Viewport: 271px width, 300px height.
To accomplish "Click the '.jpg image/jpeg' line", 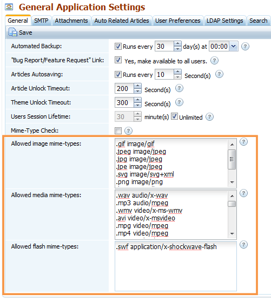I will [x=139, y=159].
